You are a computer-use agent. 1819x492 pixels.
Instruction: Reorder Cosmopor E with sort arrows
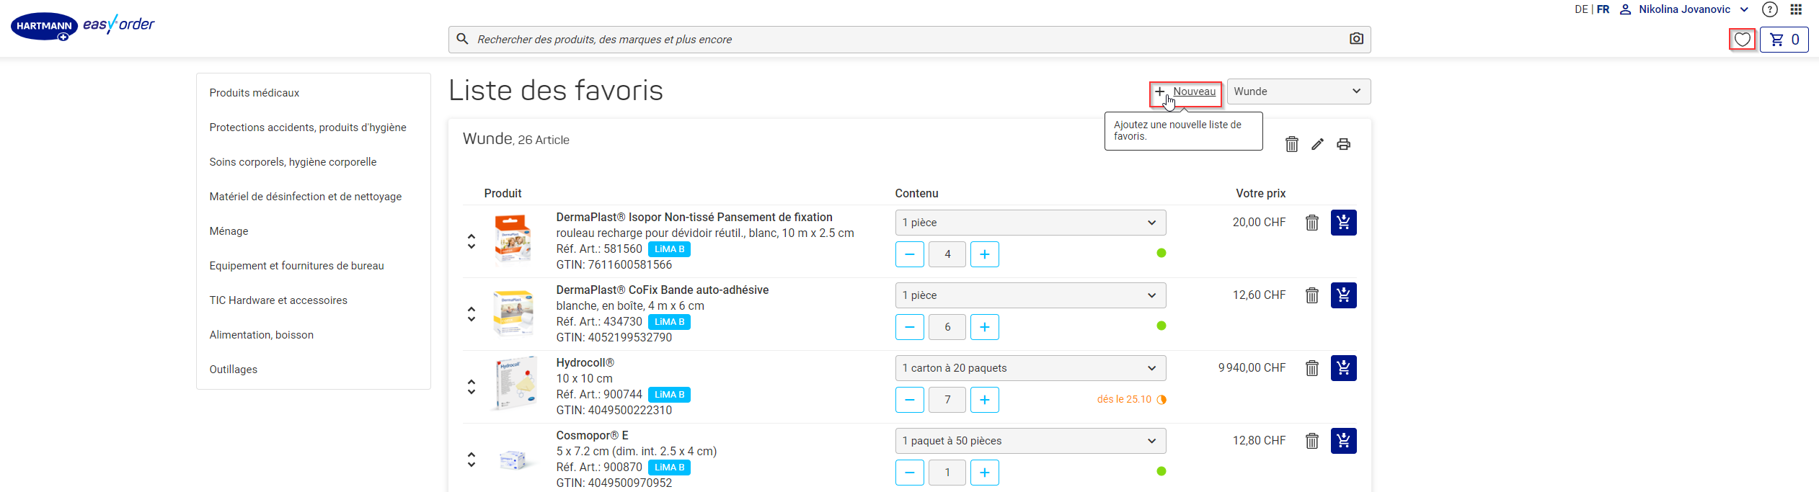click(472, 460)
